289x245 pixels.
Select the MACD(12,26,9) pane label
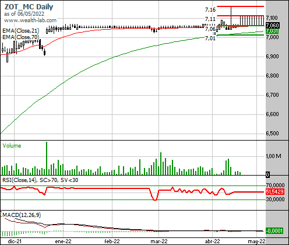coord(22,215)
